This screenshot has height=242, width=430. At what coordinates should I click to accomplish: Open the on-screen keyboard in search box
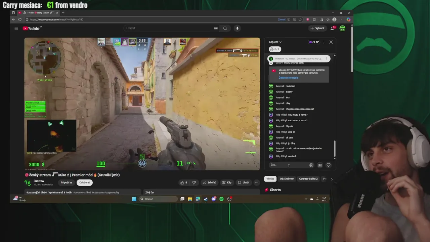pyautogui.click(x=216, y=28)
